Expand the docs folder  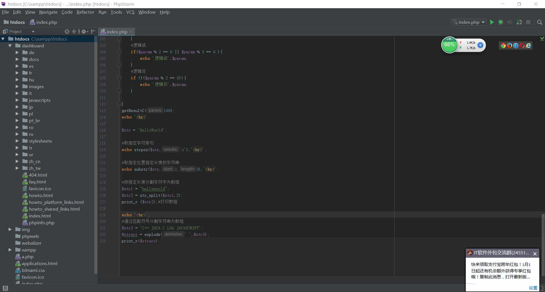[x=17, y=59]
